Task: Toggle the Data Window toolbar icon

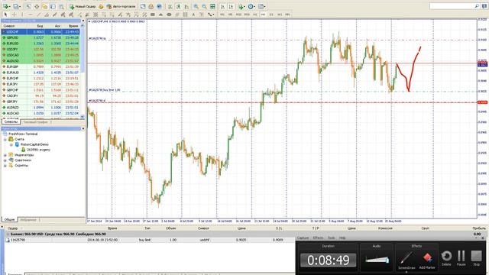Action: (37, 6)
